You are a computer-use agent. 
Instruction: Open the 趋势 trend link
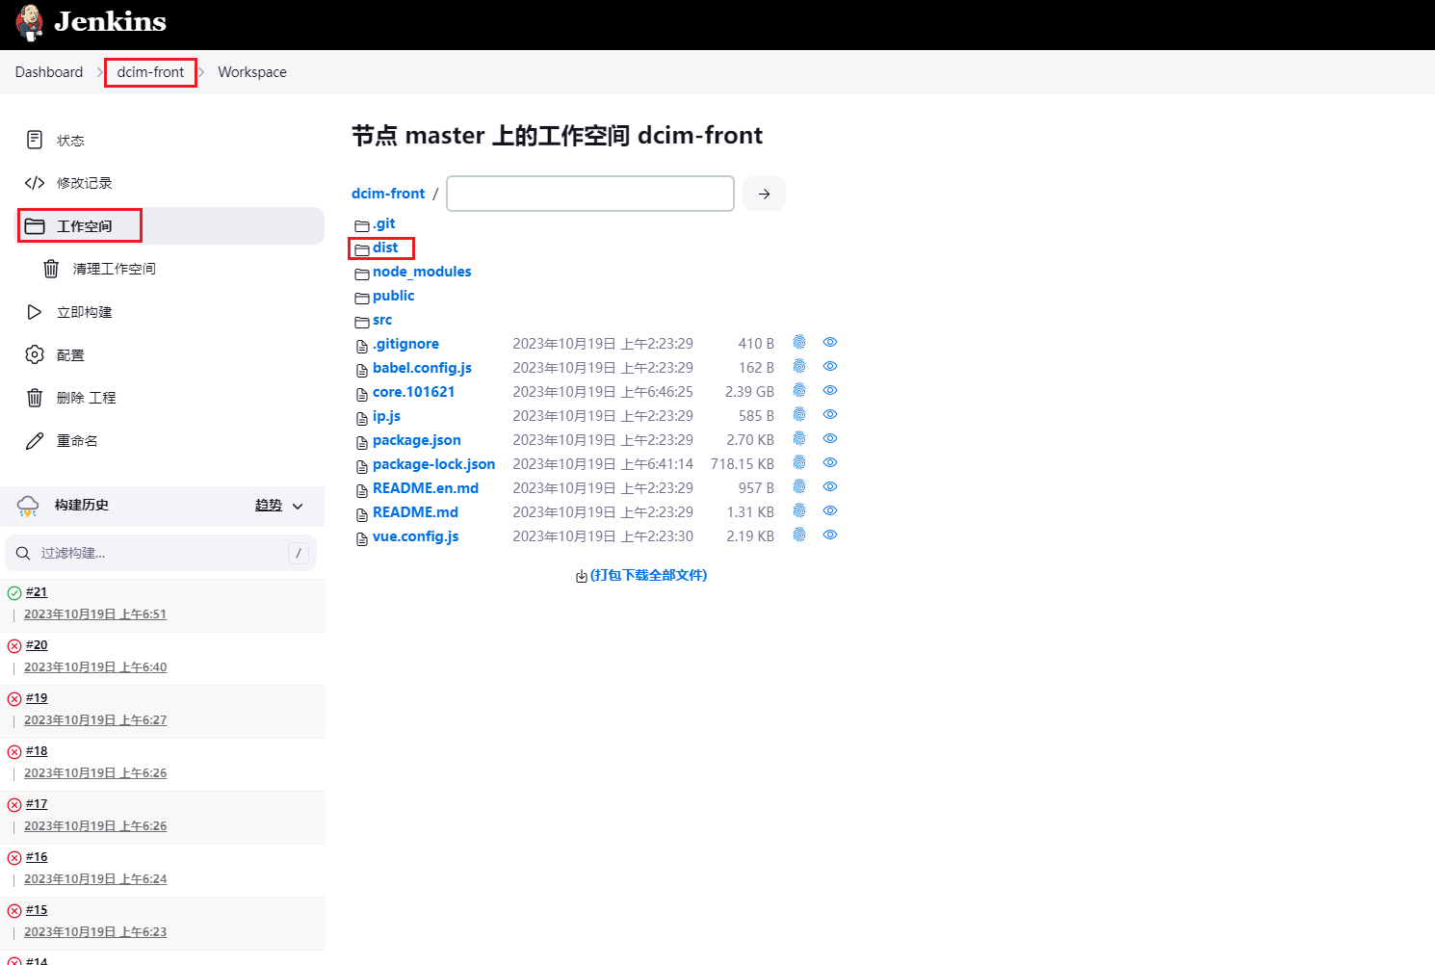point(269,506)
